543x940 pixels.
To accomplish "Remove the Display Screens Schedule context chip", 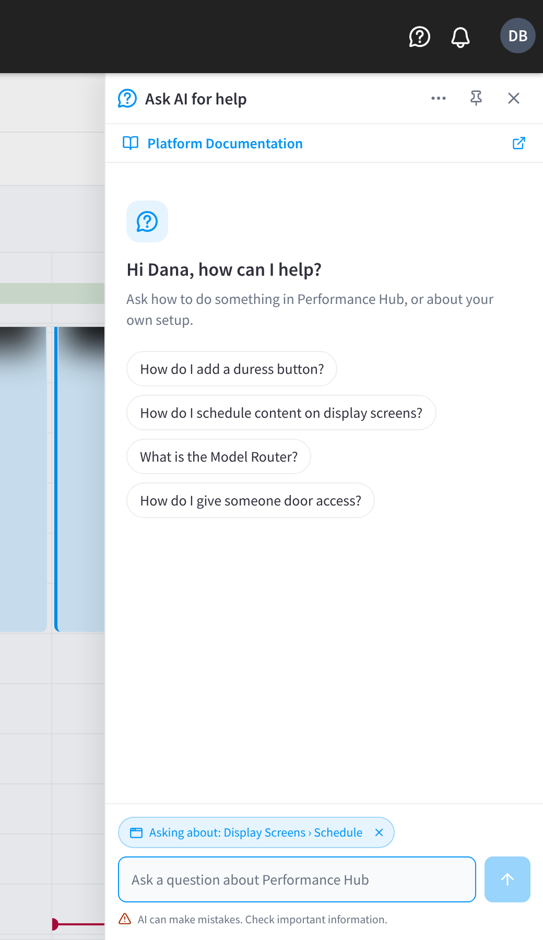I will 379,832.
